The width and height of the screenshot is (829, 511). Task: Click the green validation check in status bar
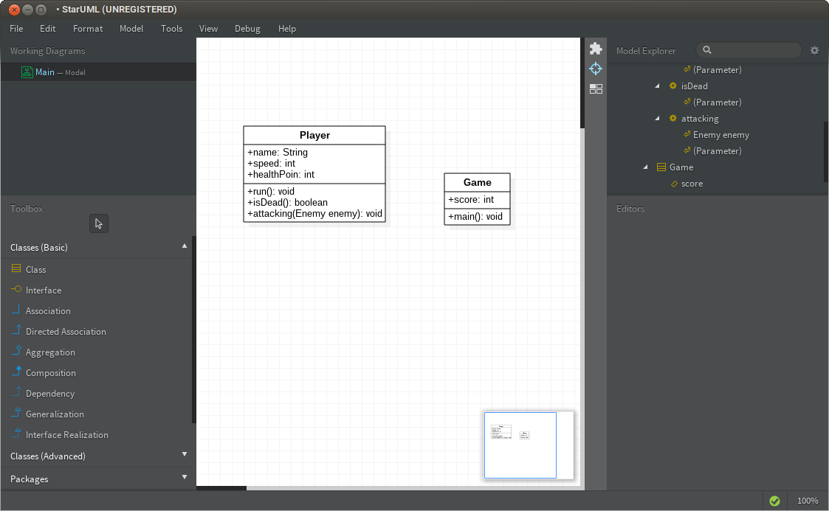coord(774,500)
